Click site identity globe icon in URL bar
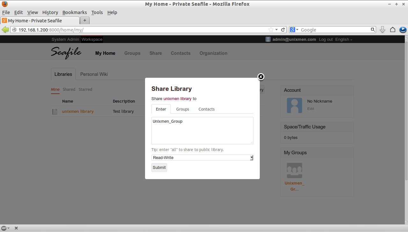Viewport: 408px width, 232px height. pos(14,30)
